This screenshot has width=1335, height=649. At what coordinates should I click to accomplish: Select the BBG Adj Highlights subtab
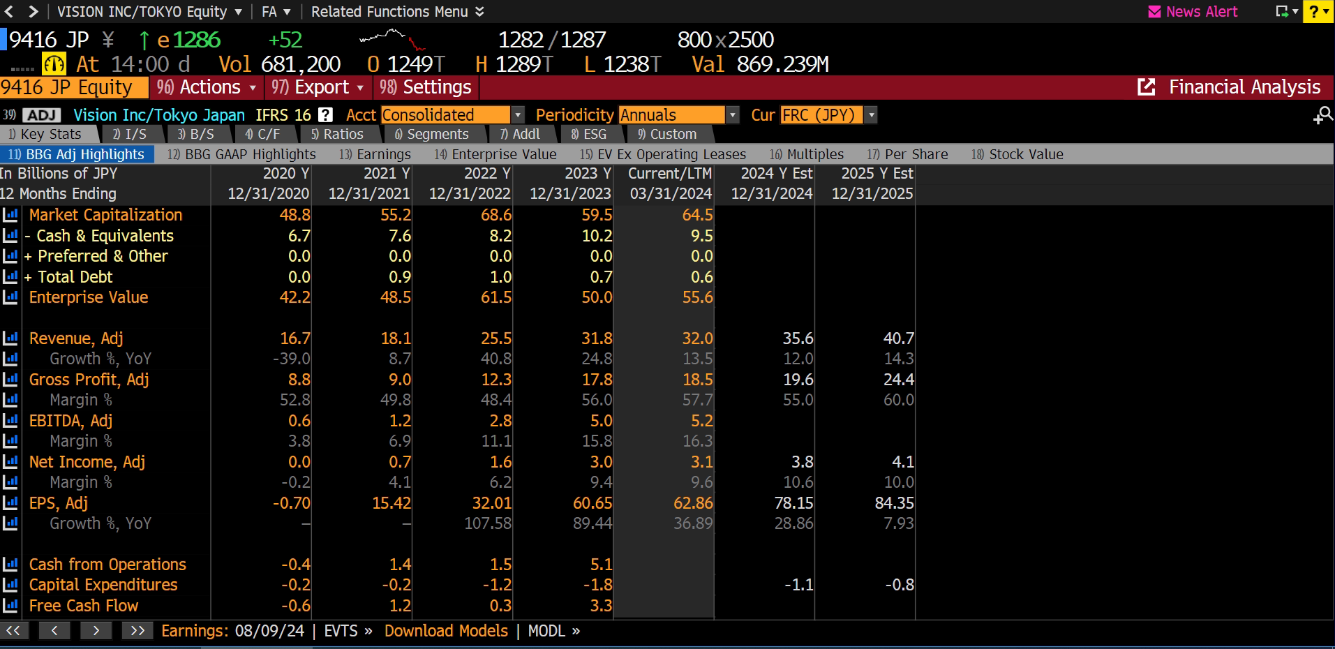tap(76, 154)
